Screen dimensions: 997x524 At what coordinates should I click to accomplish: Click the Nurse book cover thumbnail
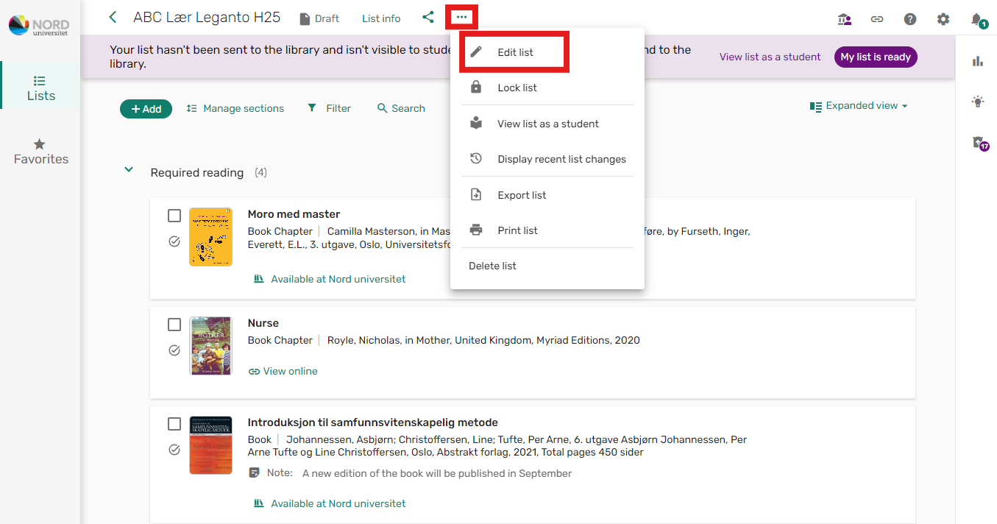tap(210, 346)
